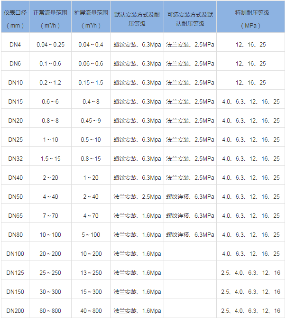This screenshot has height=319, width=286.
Task: Click the 0.04～0.25 normal flow cell
Action: pos(50,45)
